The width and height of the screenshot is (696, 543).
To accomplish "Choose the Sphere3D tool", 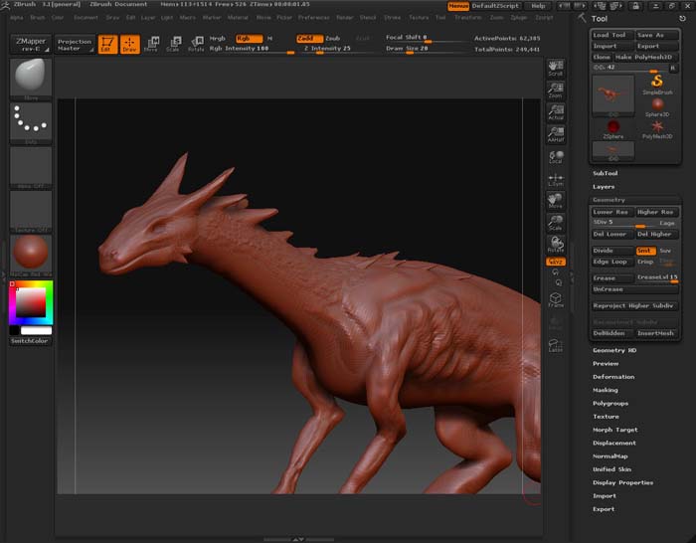I will pos(657,105).
